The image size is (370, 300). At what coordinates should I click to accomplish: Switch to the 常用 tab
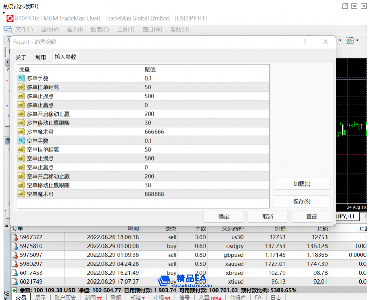[40, 57]
